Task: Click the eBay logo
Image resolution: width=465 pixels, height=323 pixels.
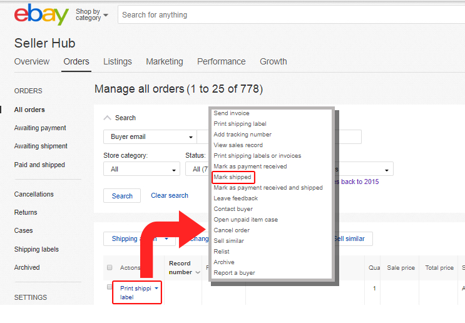Action: click(x=41, y=14)
